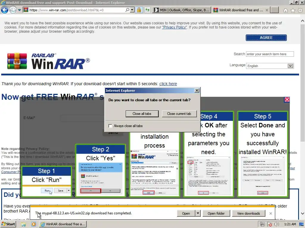Click the AGREE cookie button
Viewport: 305px width, 228px height.
[266, 38]
